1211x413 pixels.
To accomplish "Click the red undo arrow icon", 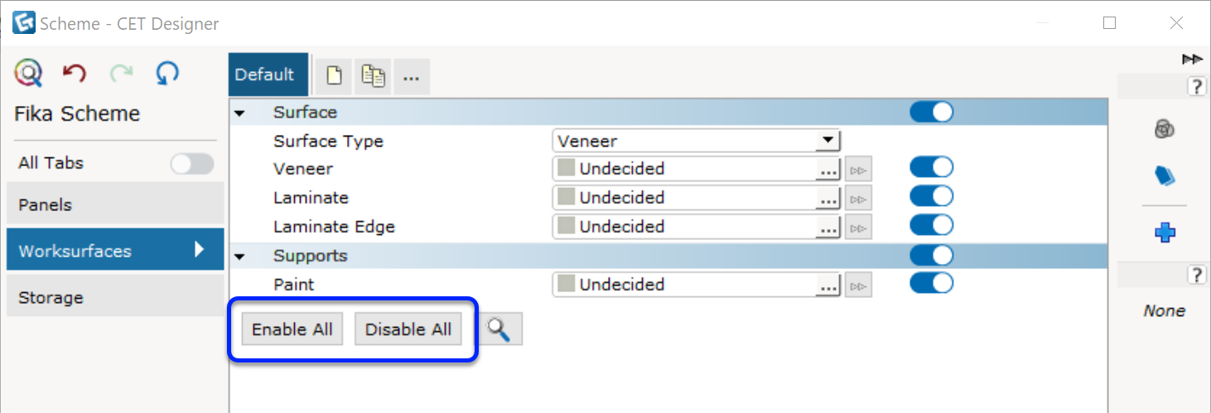I will (75, 74).
